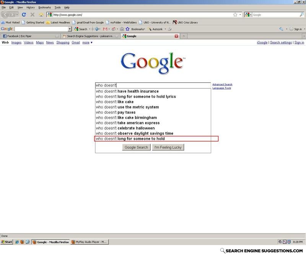
Task: Click the Google site icon beside the URL
Action: point(50,15)
